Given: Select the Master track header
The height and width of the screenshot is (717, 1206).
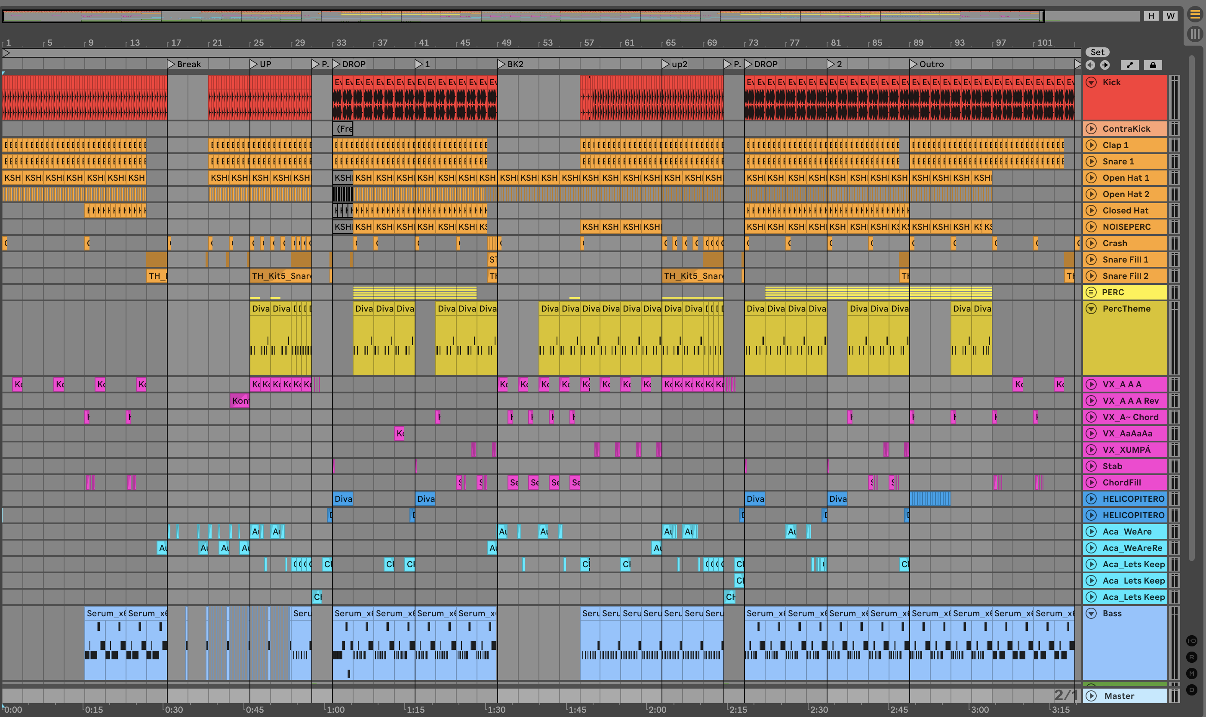Looking at the screenshot, I should [x=1125, y=696].
